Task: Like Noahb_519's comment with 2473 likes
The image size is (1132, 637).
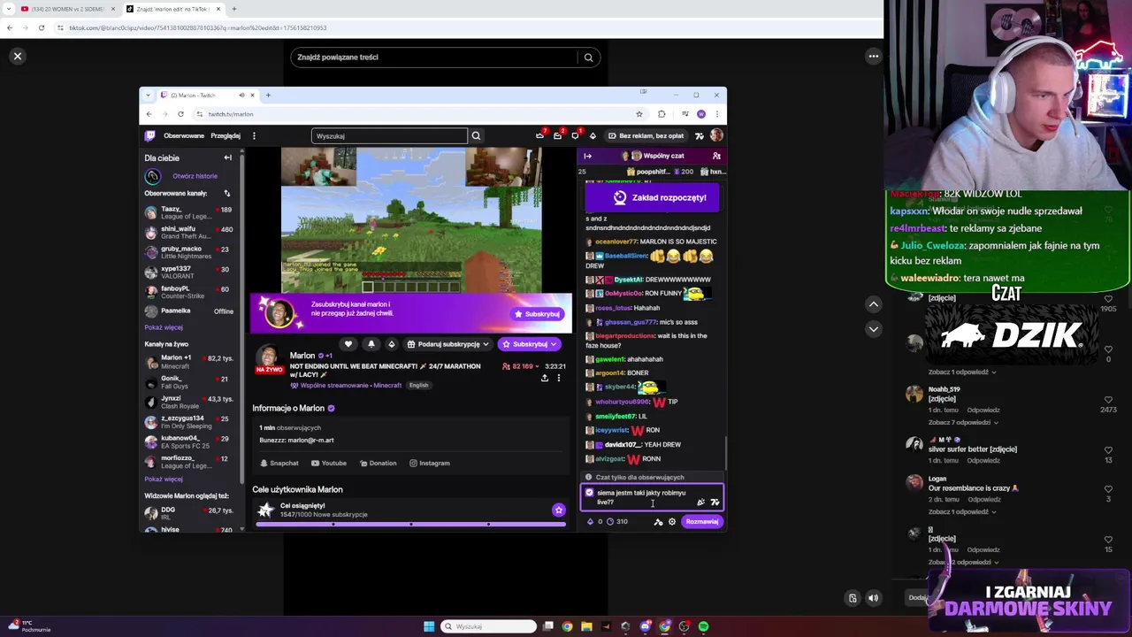Action: click(1108, 400)
